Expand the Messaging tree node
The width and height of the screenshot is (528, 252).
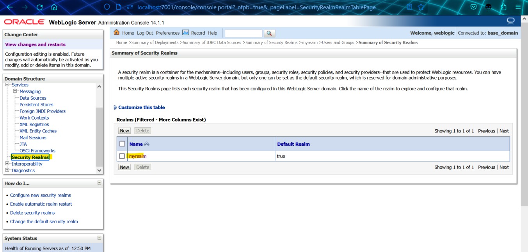point(15,91)
